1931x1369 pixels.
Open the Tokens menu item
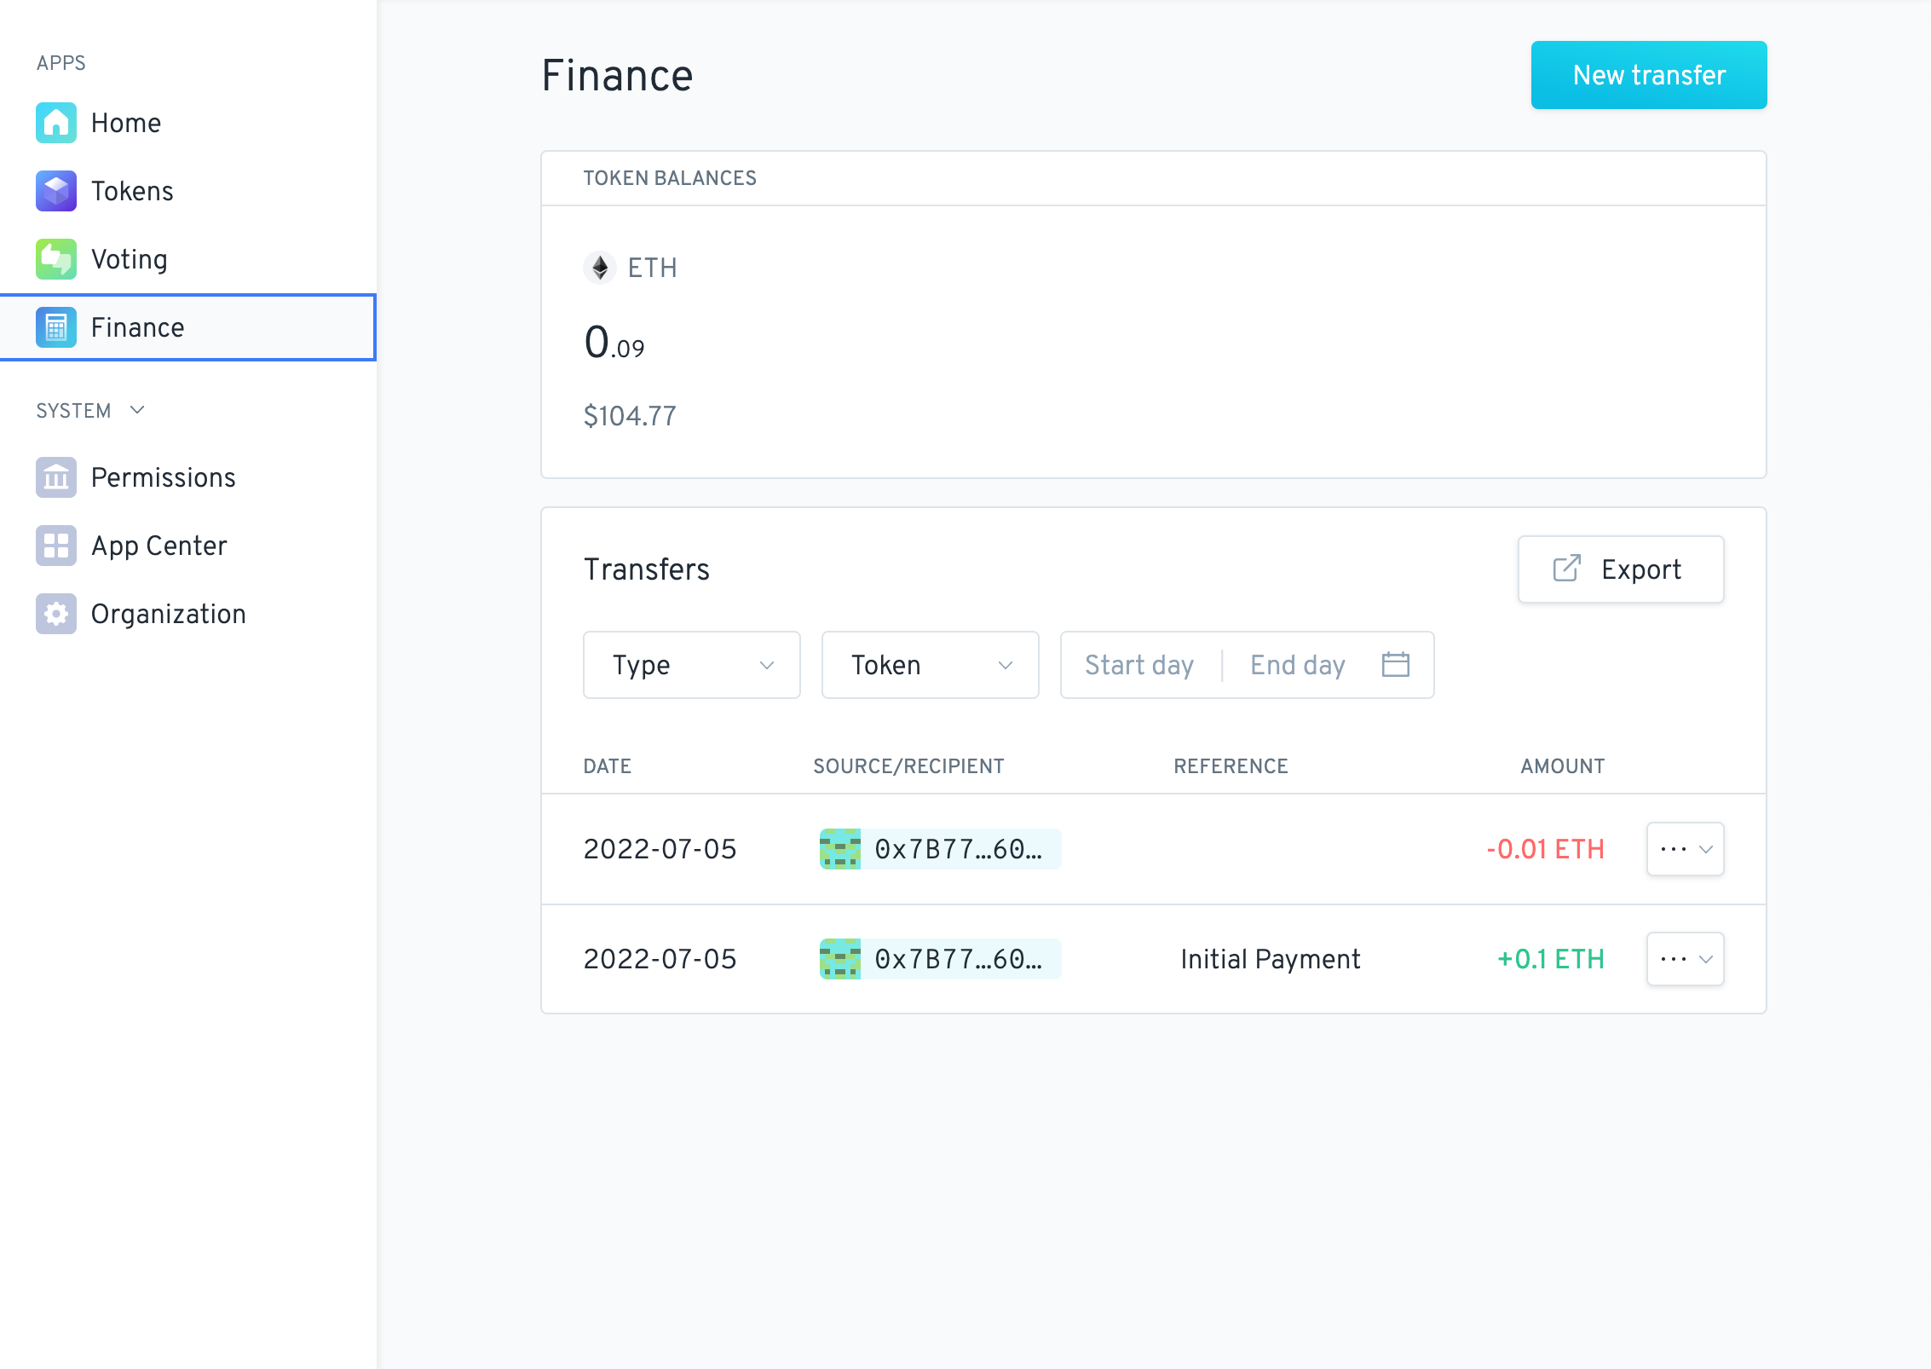[132, 191]
